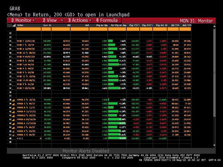Select the VENZ 12 ¾ 08/22 ticker
223x167 pixels.
26,53
